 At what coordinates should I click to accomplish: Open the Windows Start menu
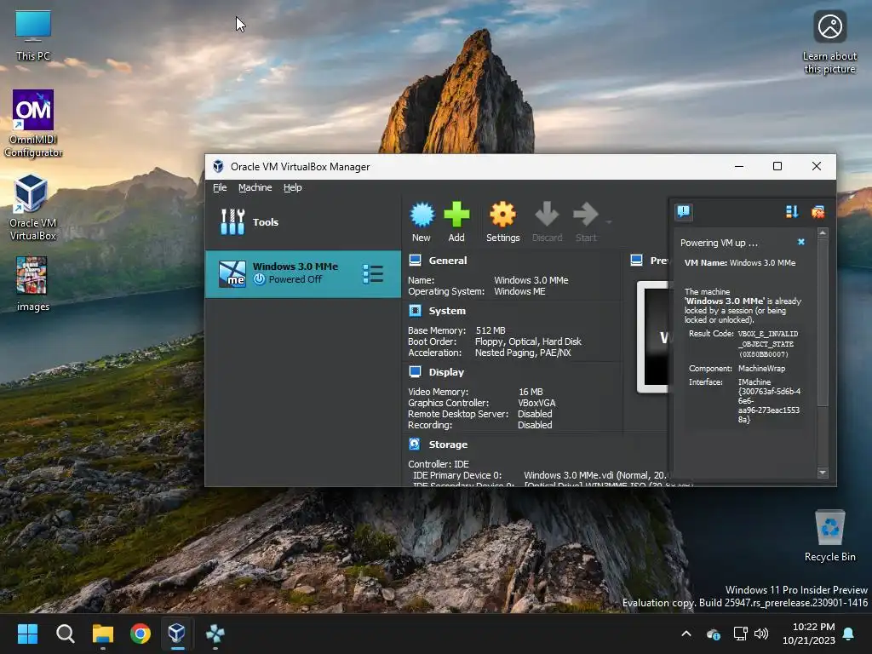27,634
